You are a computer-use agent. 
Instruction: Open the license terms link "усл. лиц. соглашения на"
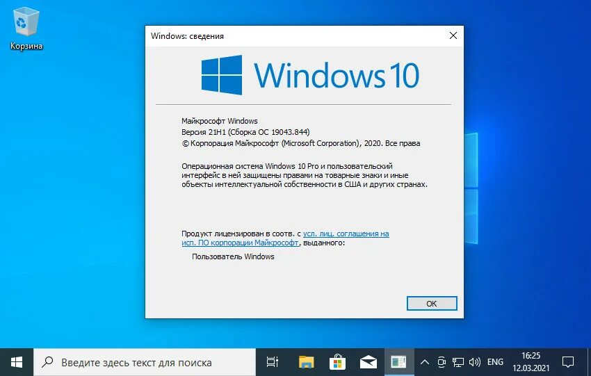346,234
